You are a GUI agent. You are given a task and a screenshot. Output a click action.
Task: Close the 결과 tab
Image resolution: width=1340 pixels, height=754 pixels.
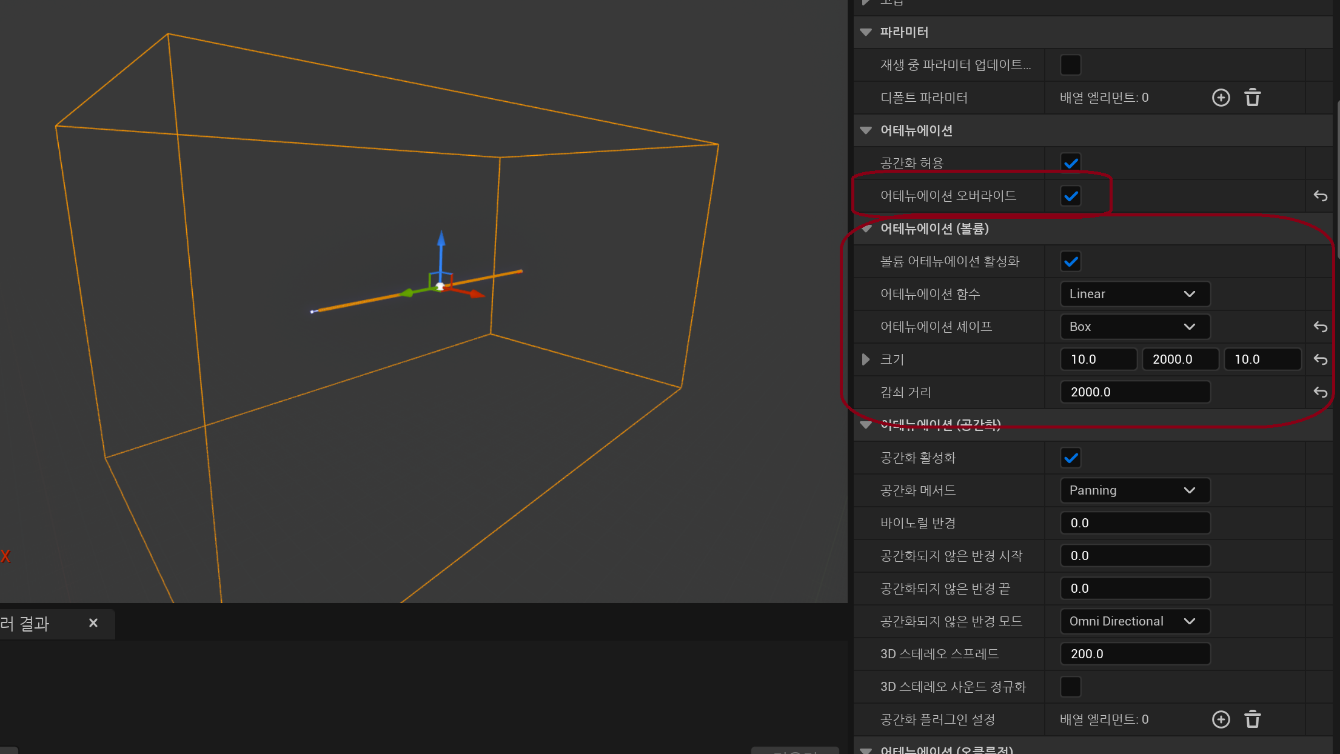(x=93, y=623)
